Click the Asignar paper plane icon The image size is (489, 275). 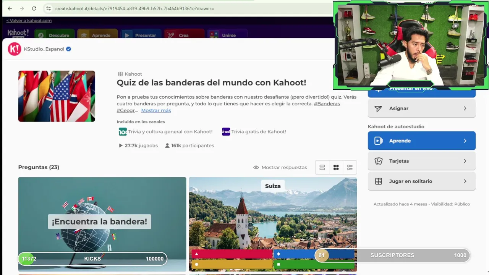pos(378,108)
